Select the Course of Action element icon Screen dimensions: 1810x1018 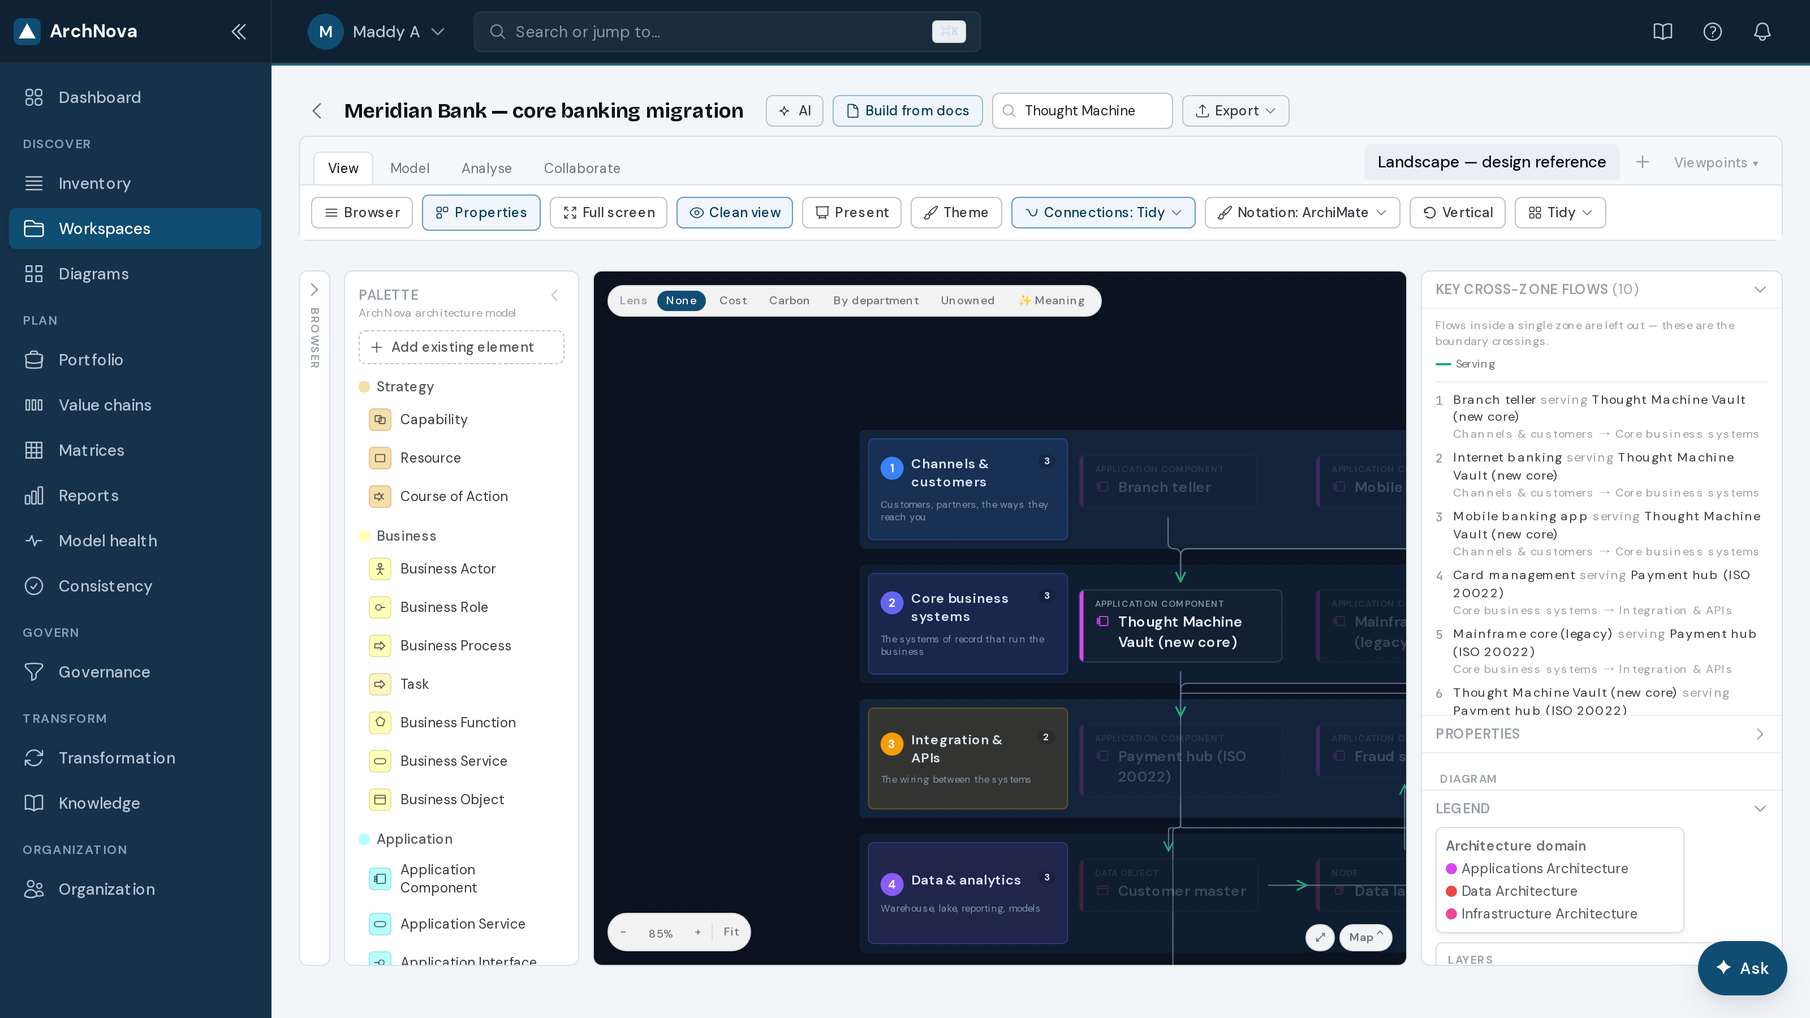(380, 497)
